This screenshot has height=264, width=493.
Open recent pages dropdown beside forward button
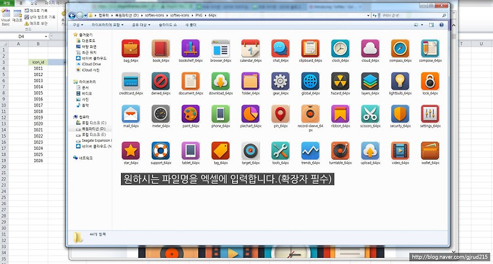pos(85,15)
